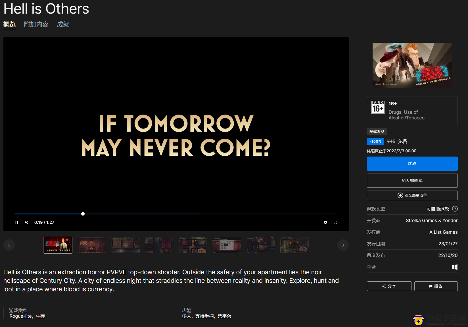468x327 pixels.
Task: Click the video progress slider handle
Action: tap(83, 214)
